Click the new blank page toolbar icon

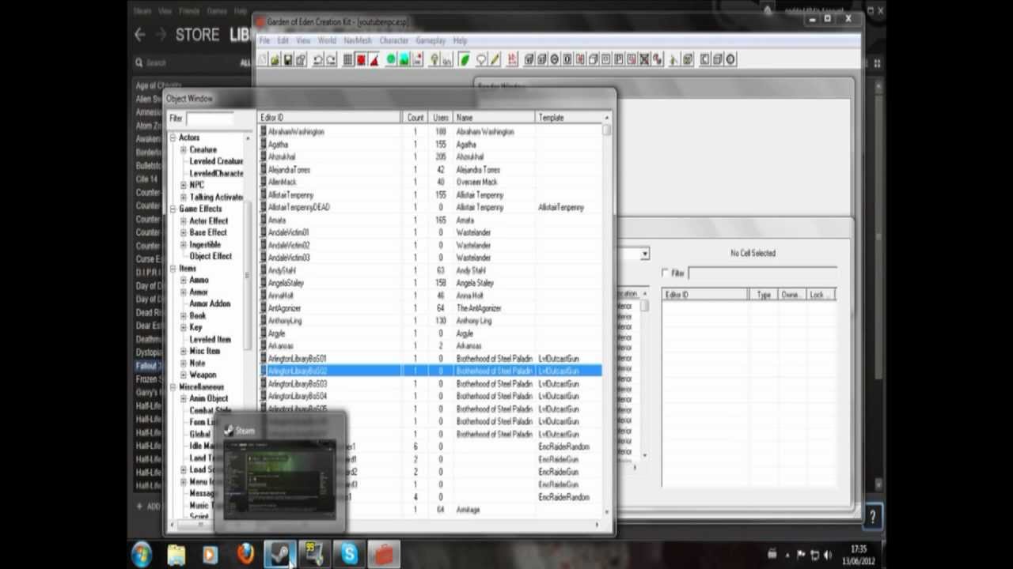click(262, 59)
